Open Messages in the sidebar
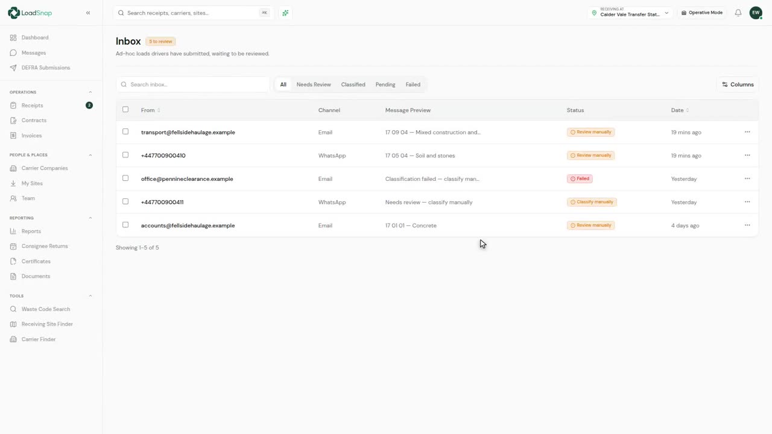The image size is (772, 434). [x=34, y=52]
